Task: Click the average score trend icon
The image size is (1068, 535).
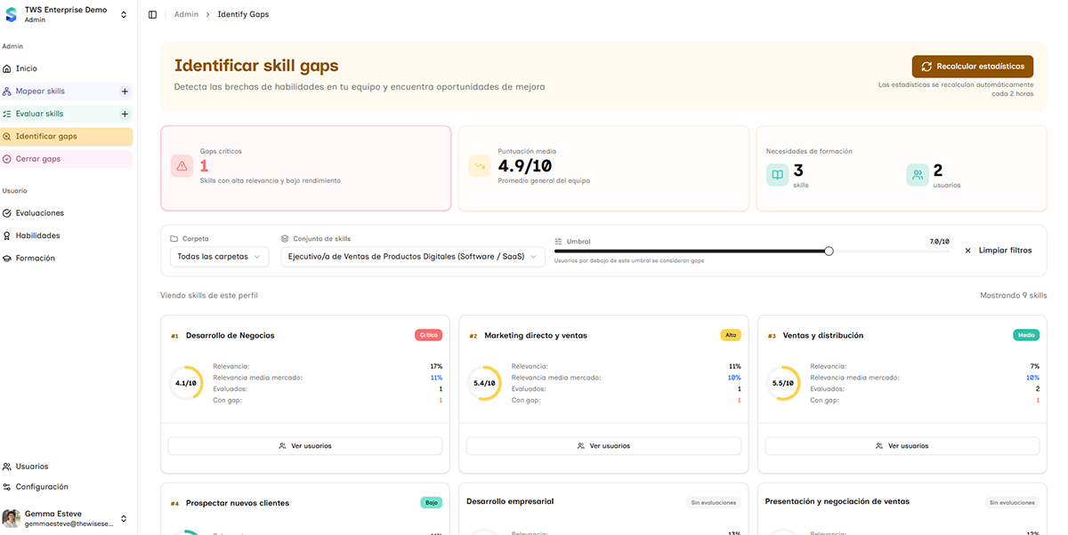Action: click(480, 166)
